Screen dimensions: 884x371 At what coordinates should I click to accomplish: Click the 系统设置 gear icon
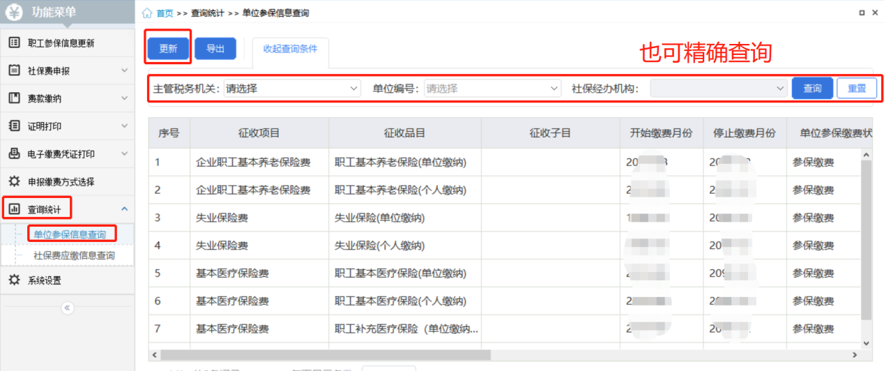(14, 280)
